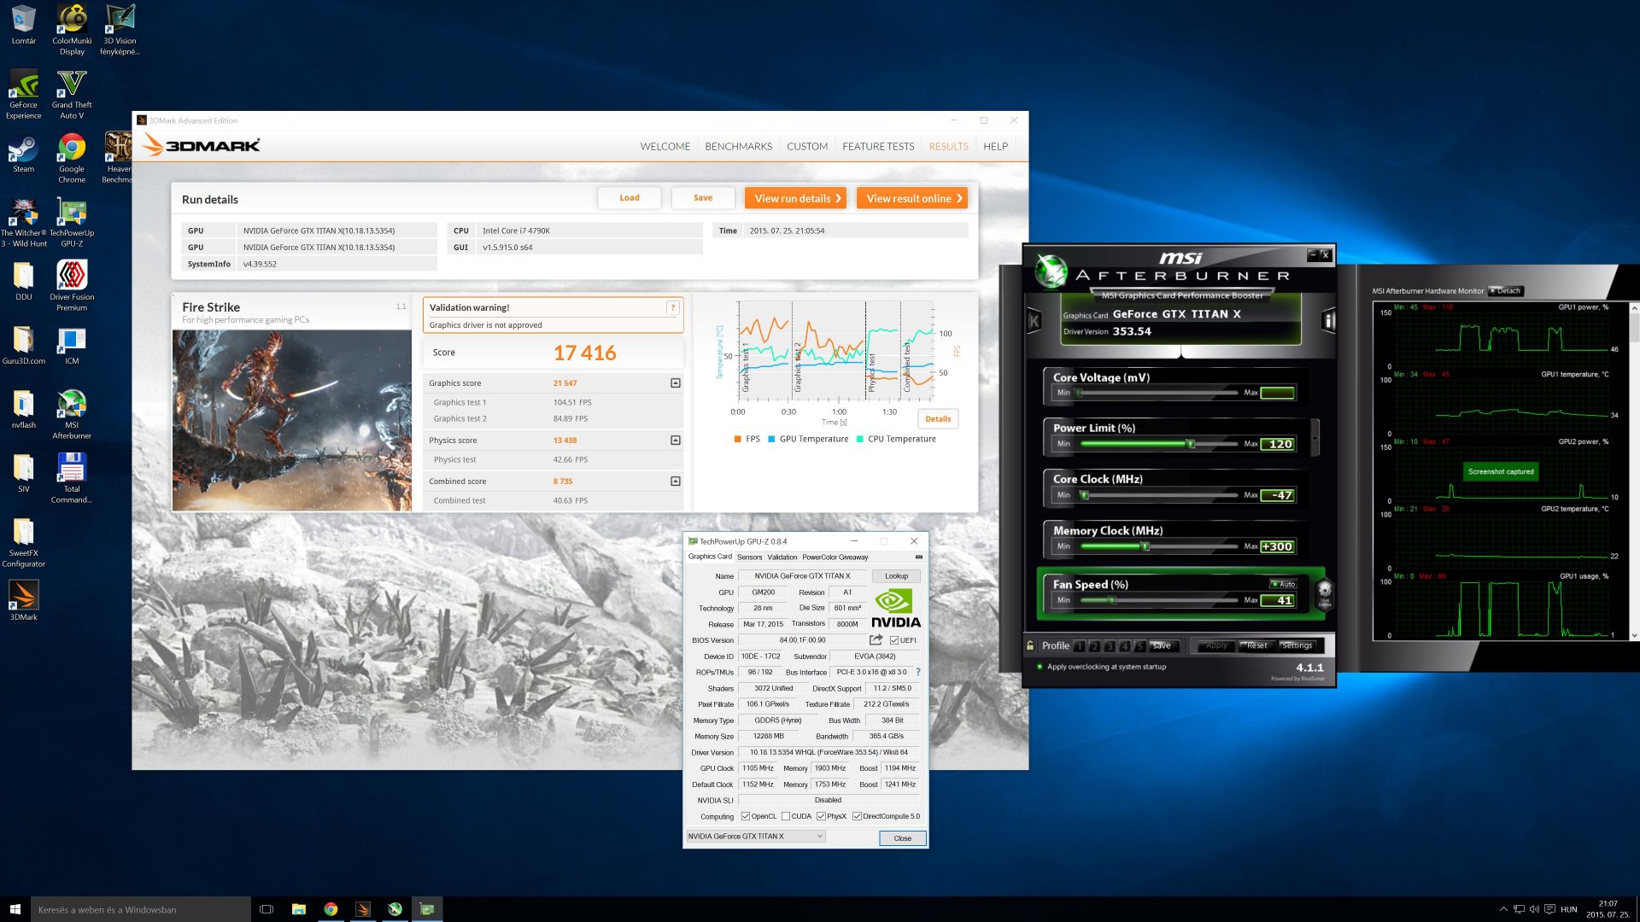Open File Explorer from taskbar
This screenshot has width=1640, height=922.
tap(299, 909)
